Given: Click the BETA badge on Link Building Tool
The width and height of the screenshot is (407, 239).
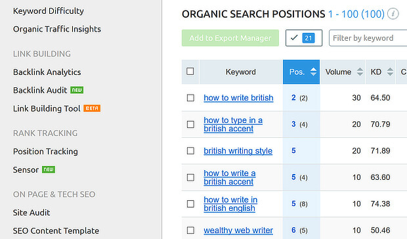Looking at the screenshot, I should coord(92,108).
